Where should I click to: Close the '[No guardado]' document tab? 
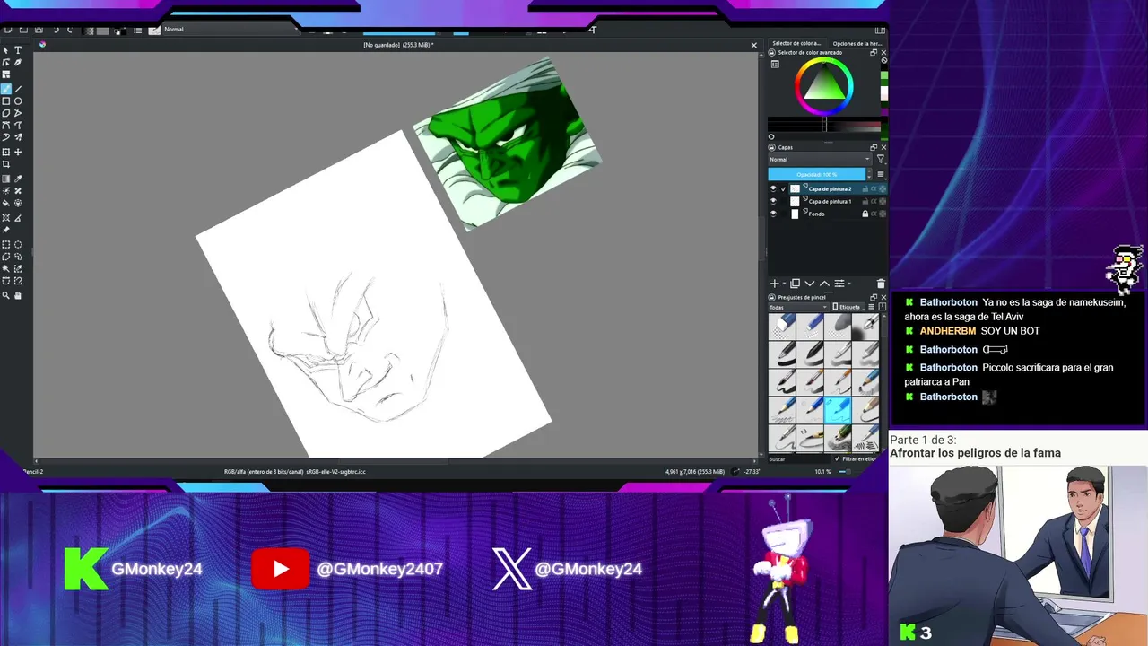pyautogui.click(x=753, y=45)
